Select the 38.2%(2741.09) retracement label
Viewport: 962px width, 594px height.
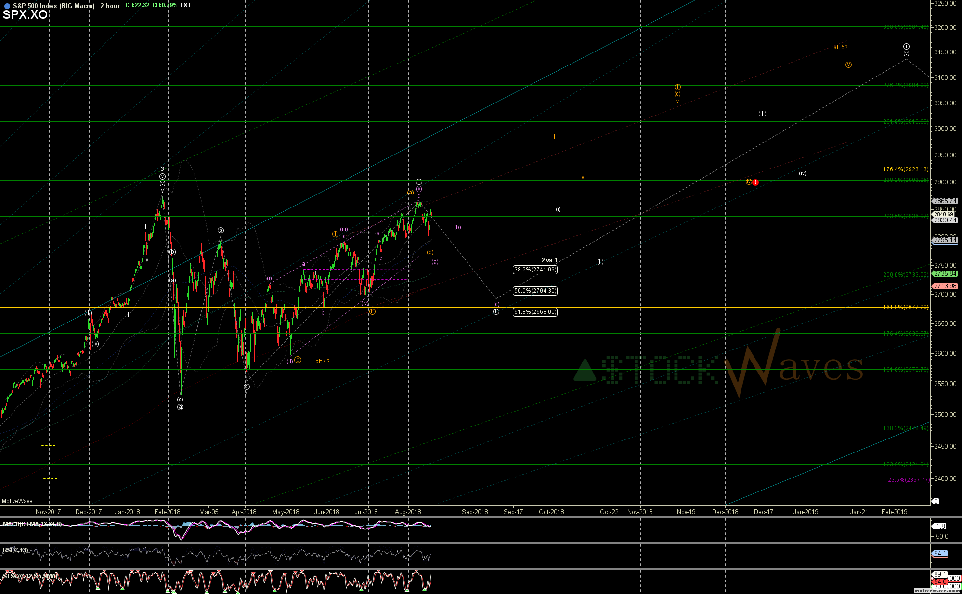(x=535, y=270)
